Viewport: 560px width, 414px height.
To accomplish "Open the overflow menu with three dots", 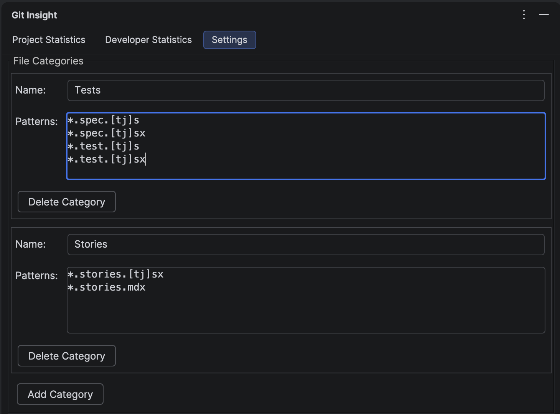I will tap(524, 15).
